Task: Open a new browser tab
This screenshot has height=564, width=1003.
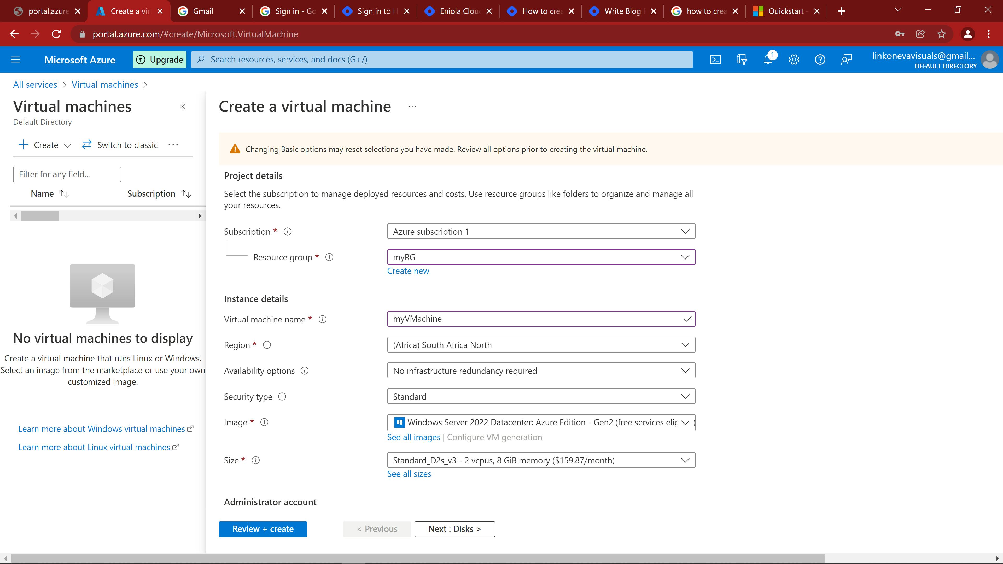Action: tap(841, 11)
